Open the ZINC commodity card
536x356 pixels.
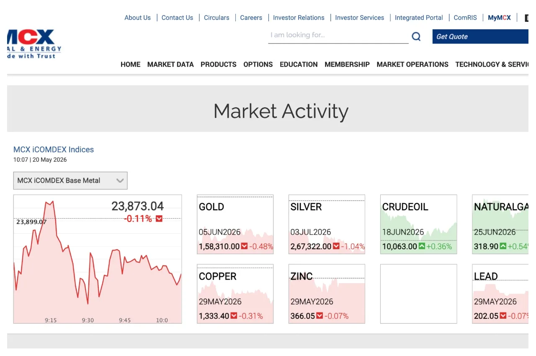coord(327,294)
